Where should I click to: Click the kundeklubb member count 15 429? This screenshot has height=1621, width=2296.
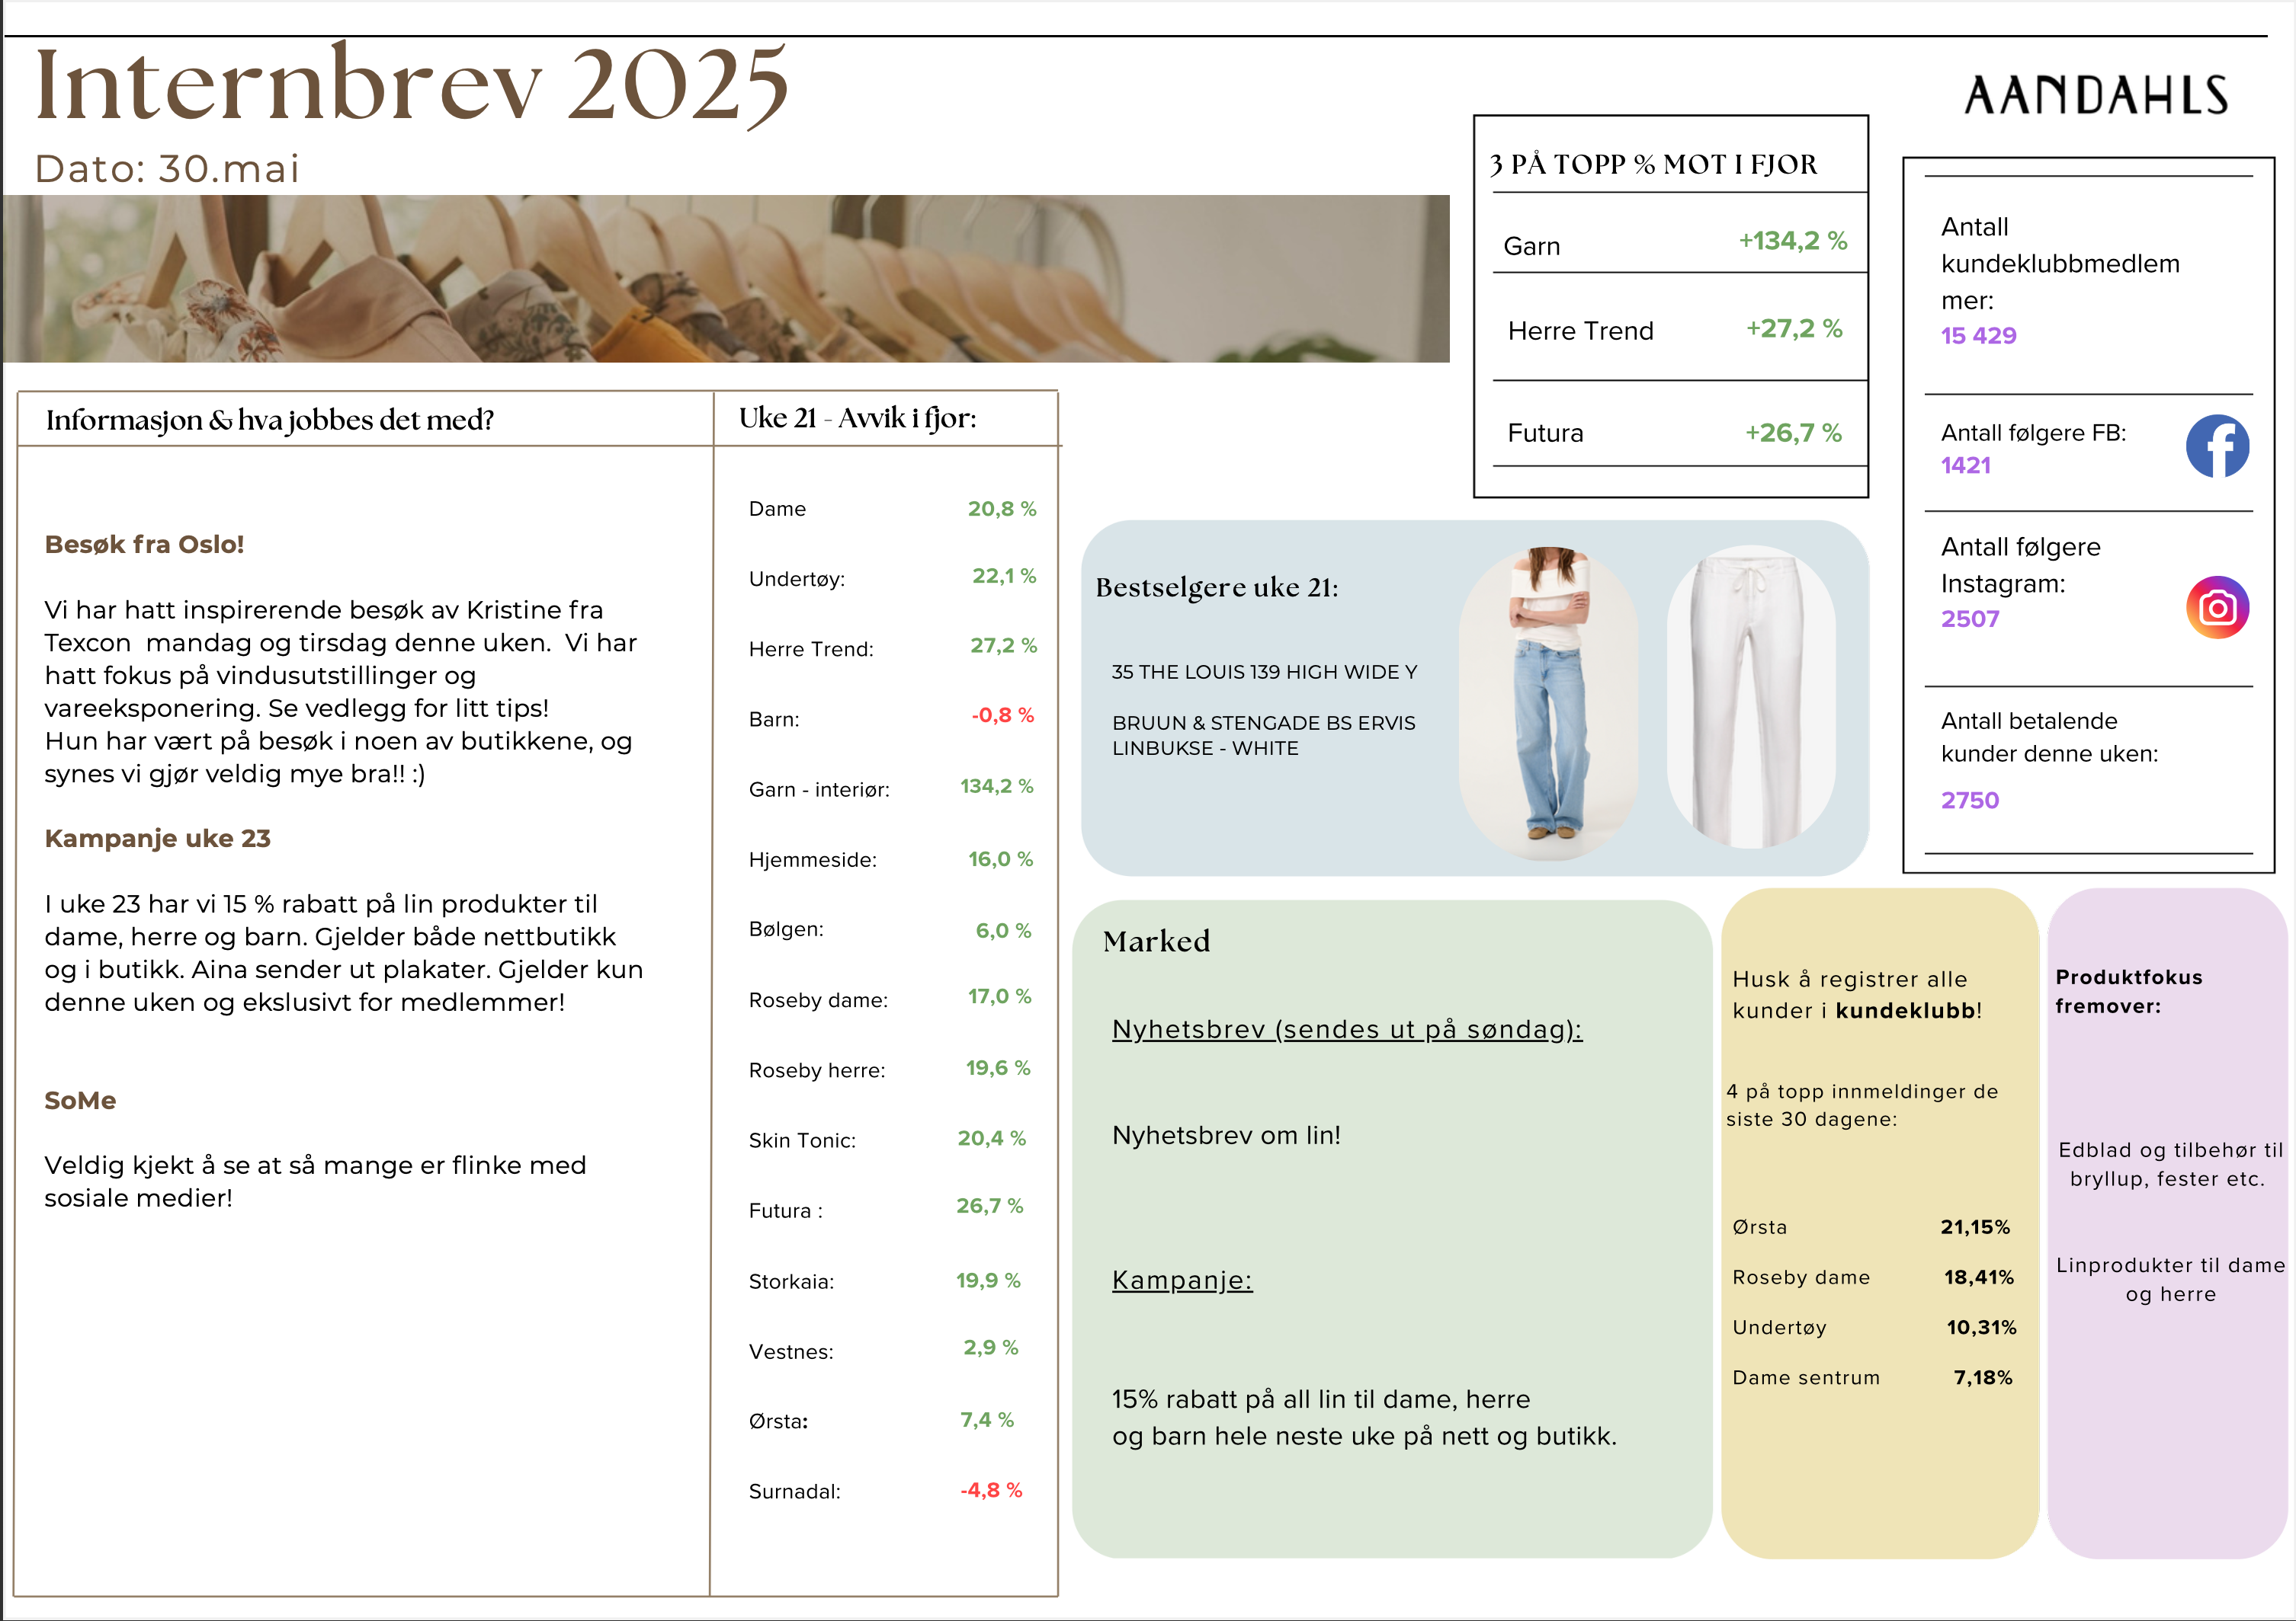(x=1977, y=336)
